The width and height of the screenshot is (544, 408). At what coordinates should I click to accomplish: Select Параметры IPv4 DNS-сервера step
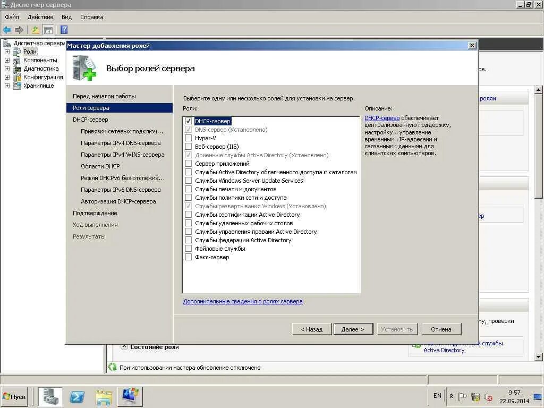click(x=121, y=143)
